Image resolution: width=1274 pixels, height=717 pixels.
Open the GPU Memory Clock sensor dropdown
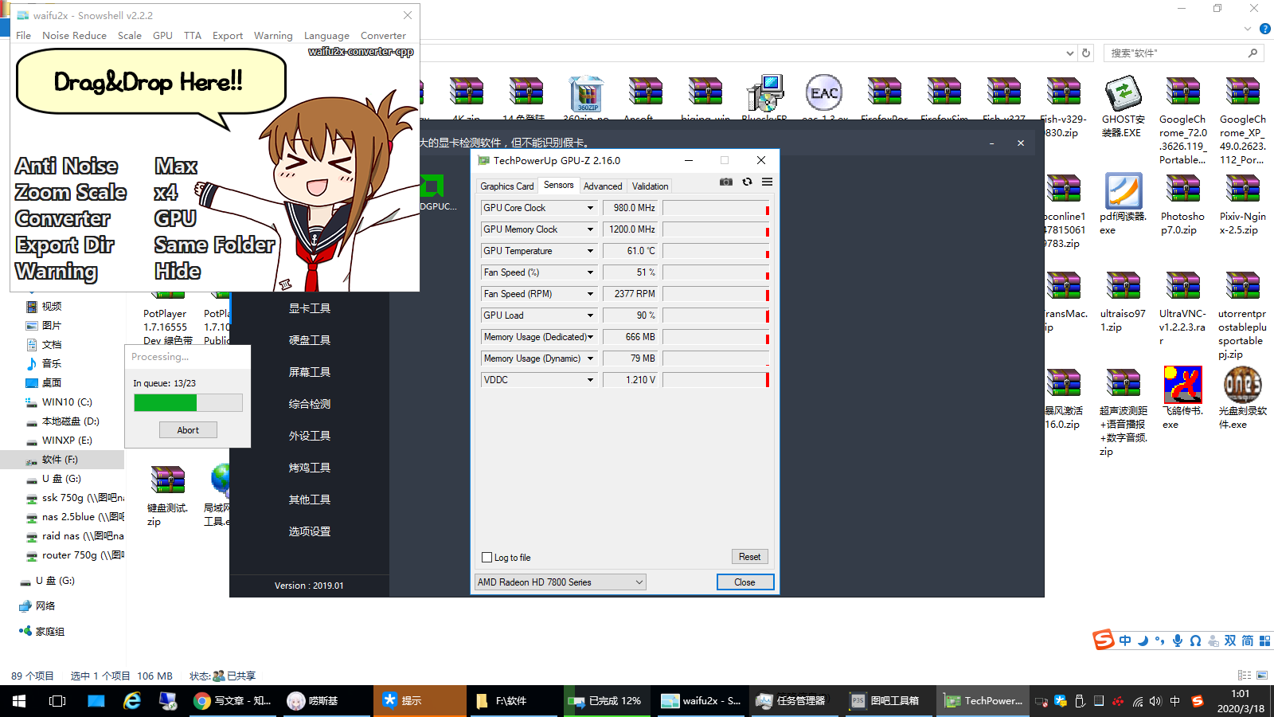pos(590,229)
